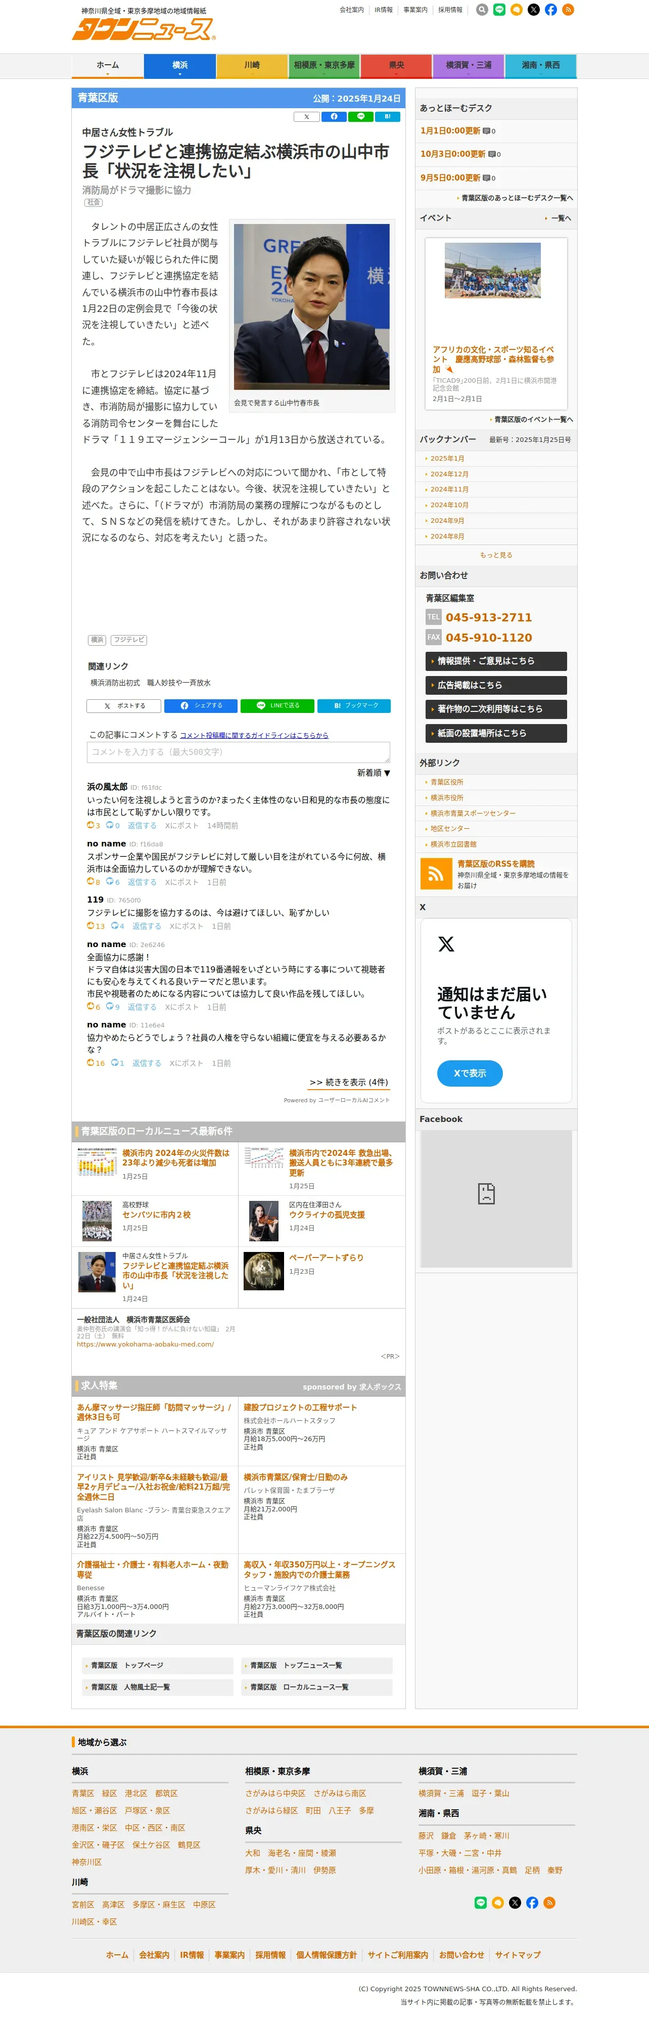Share via small LINE button above headline
This screenshot has height=2019, width=649.
[x=360, y=117]
